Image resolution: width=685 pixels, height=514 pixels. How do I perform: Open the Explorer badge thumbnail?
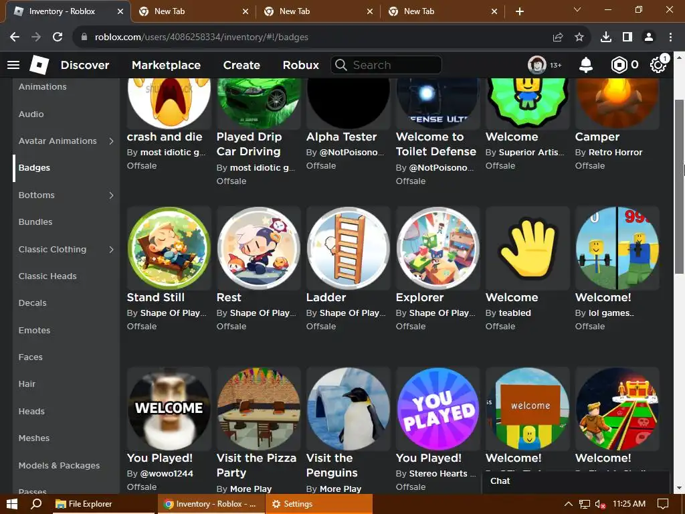pos(438,248)
